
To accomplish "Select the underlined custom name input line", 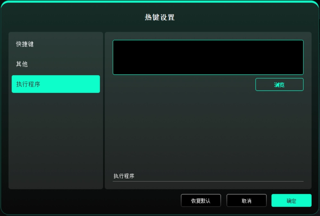I will click(x=208, y=176).
